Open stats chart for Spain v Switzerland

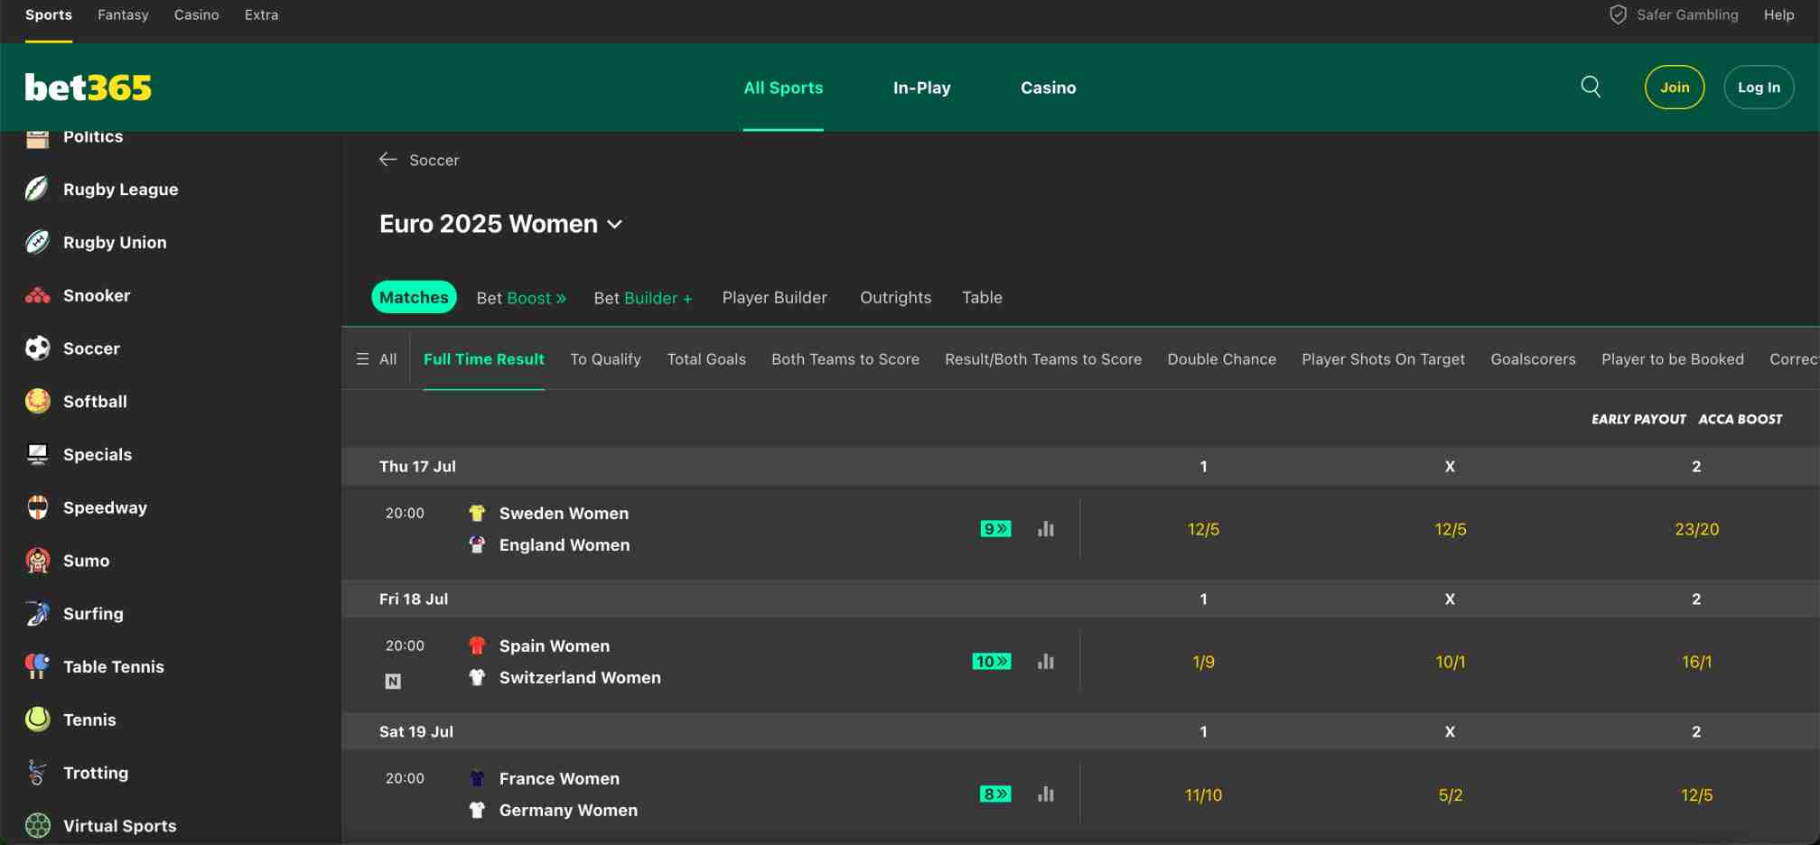click(1046, 662)
